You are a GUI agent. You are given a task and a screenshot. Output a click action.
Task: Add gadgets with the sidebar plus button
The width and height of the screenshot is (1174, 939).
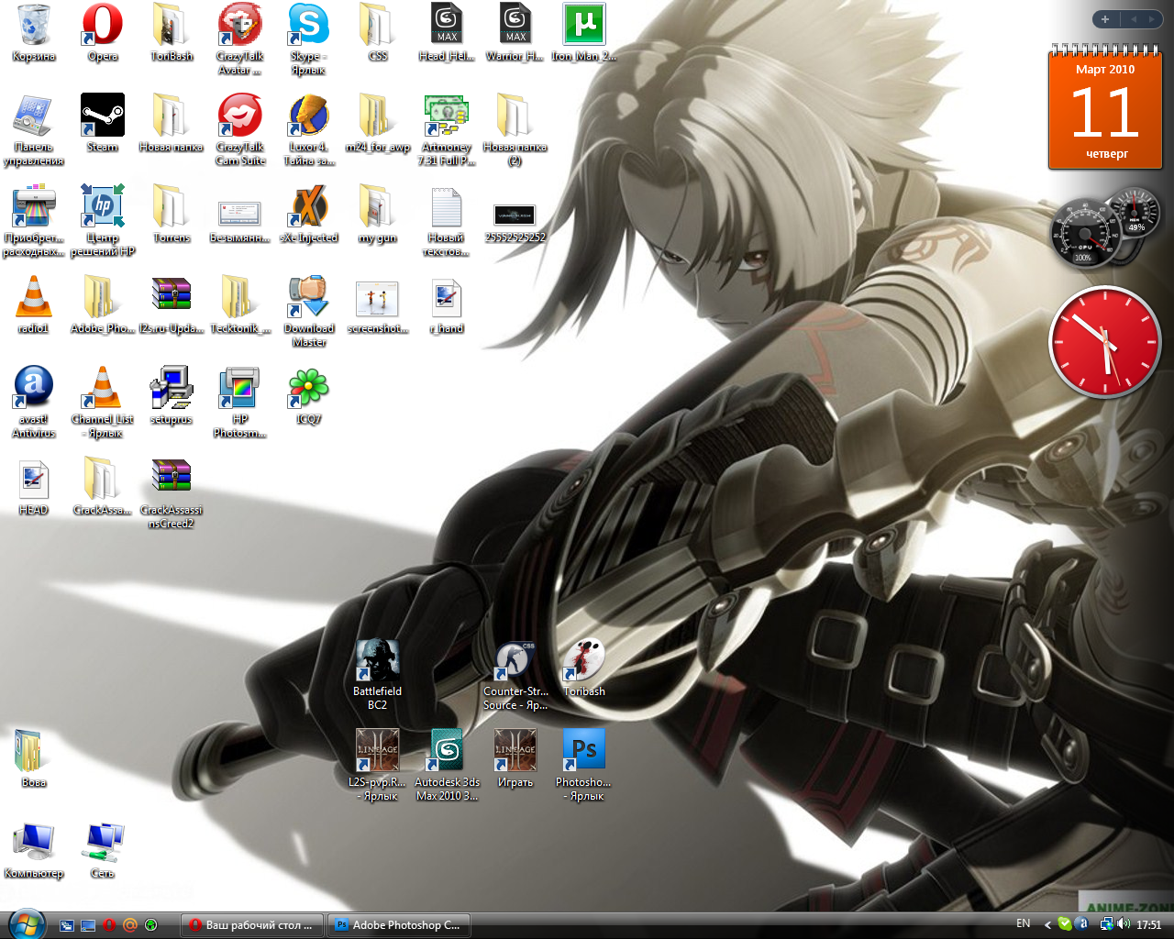tap(1105, 19)
